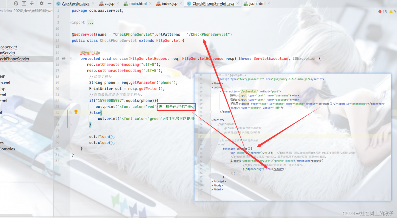
Task: Collapse the service method using gutter arrow
Action: pyautogui.click(x=70, y=58)
